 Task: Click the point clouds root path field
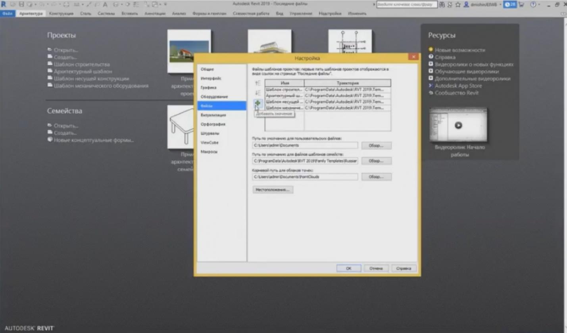pos(305,177)
